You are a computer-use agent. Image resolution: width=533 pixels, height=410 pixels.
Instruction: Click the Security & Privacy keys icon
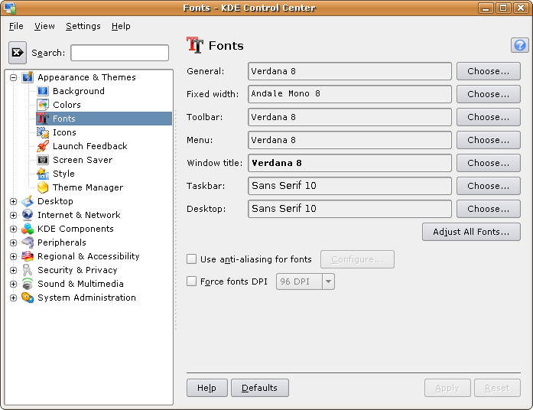tap(28, 270)
